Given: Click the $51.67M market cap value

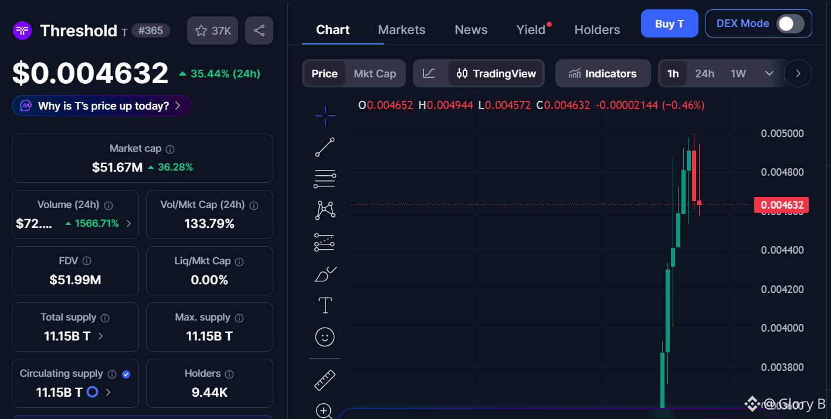Looking at the screenshot, I should [117, 168].
